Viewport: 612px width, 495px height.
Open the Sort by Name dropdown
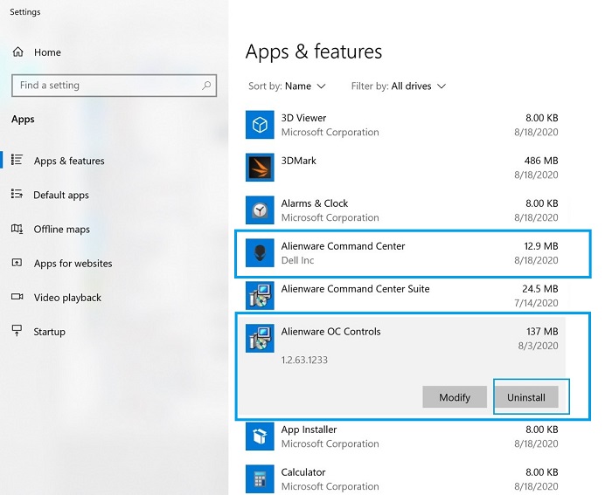click(x=298, y=86)
